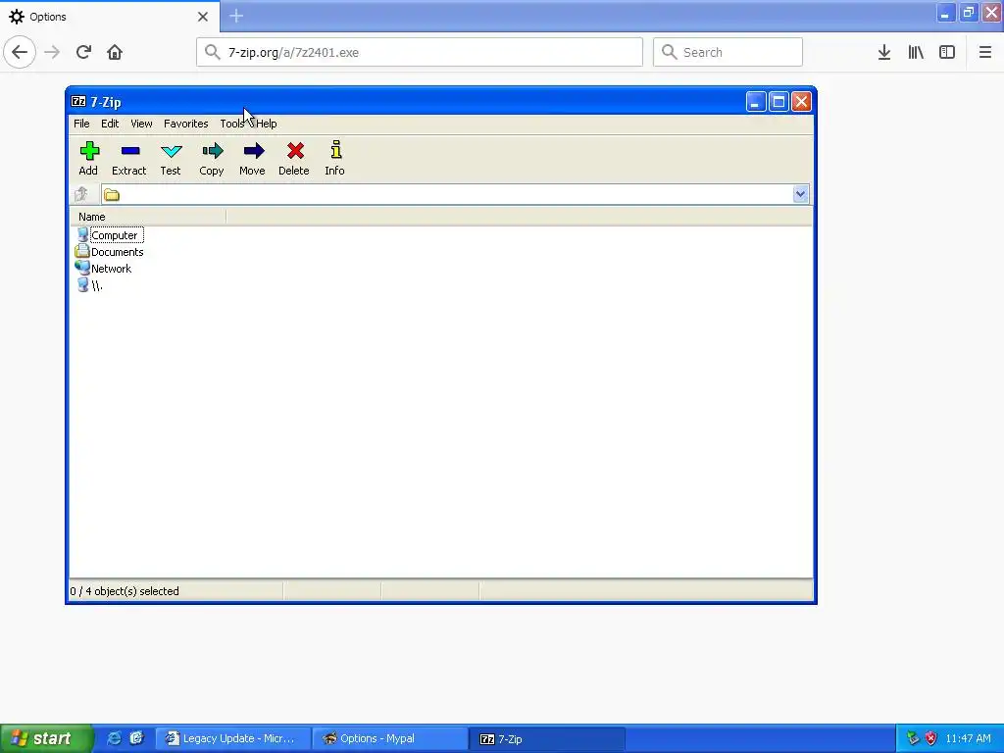This screenshot has height=753, width=1004.
Task: Open the browser Library icon
Action: tap(916, 52)
